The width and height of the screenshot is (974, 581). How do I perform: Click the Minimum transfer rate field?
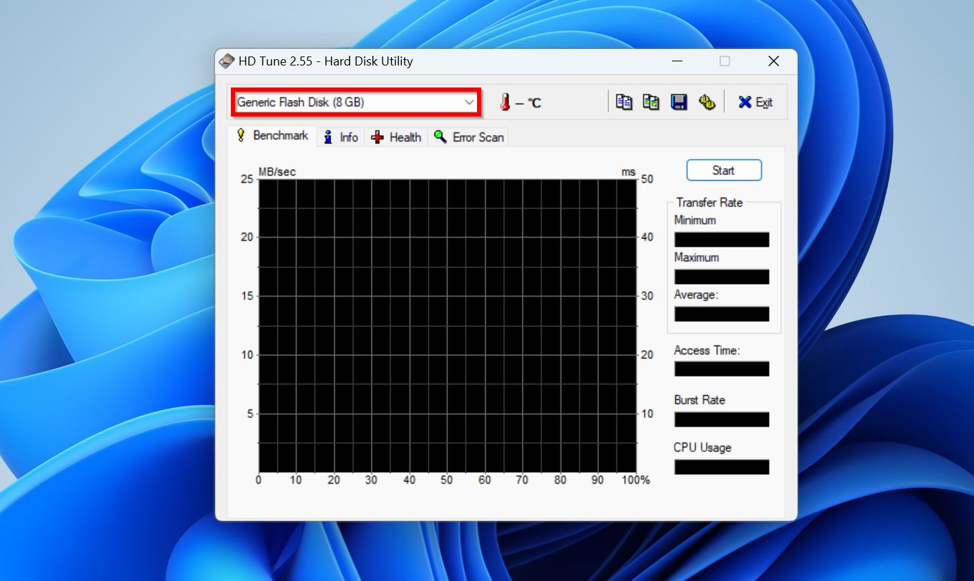tap(721, 239)
